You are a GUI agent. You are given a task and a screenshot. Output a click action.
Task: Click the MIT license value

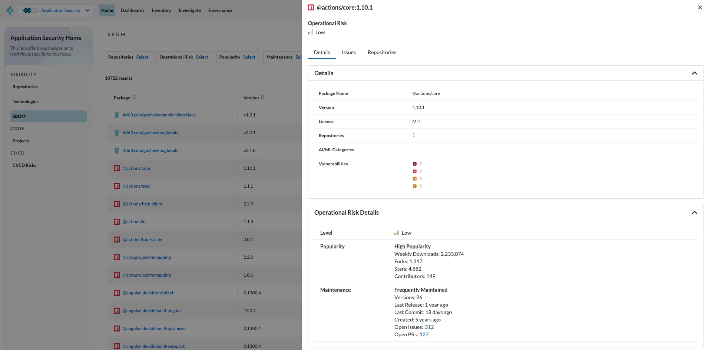point(416,122)
